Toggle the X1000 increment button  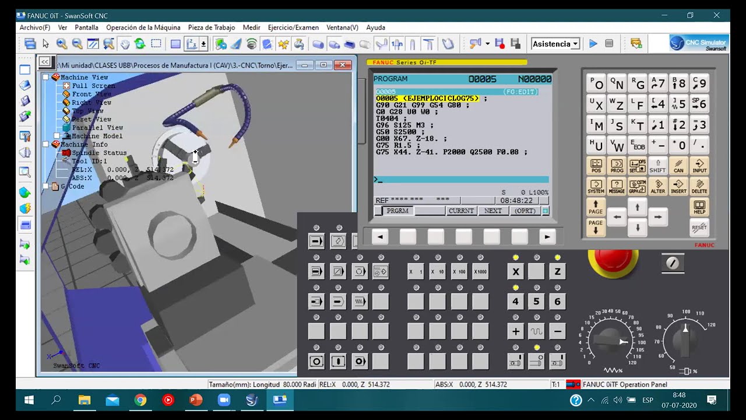pyautogui.click(x=480, y=271)
